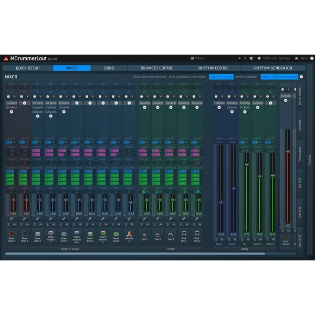Screen dimensions: 315x315
Task: Open Settings in the title bar
Action: pos(284,58)
